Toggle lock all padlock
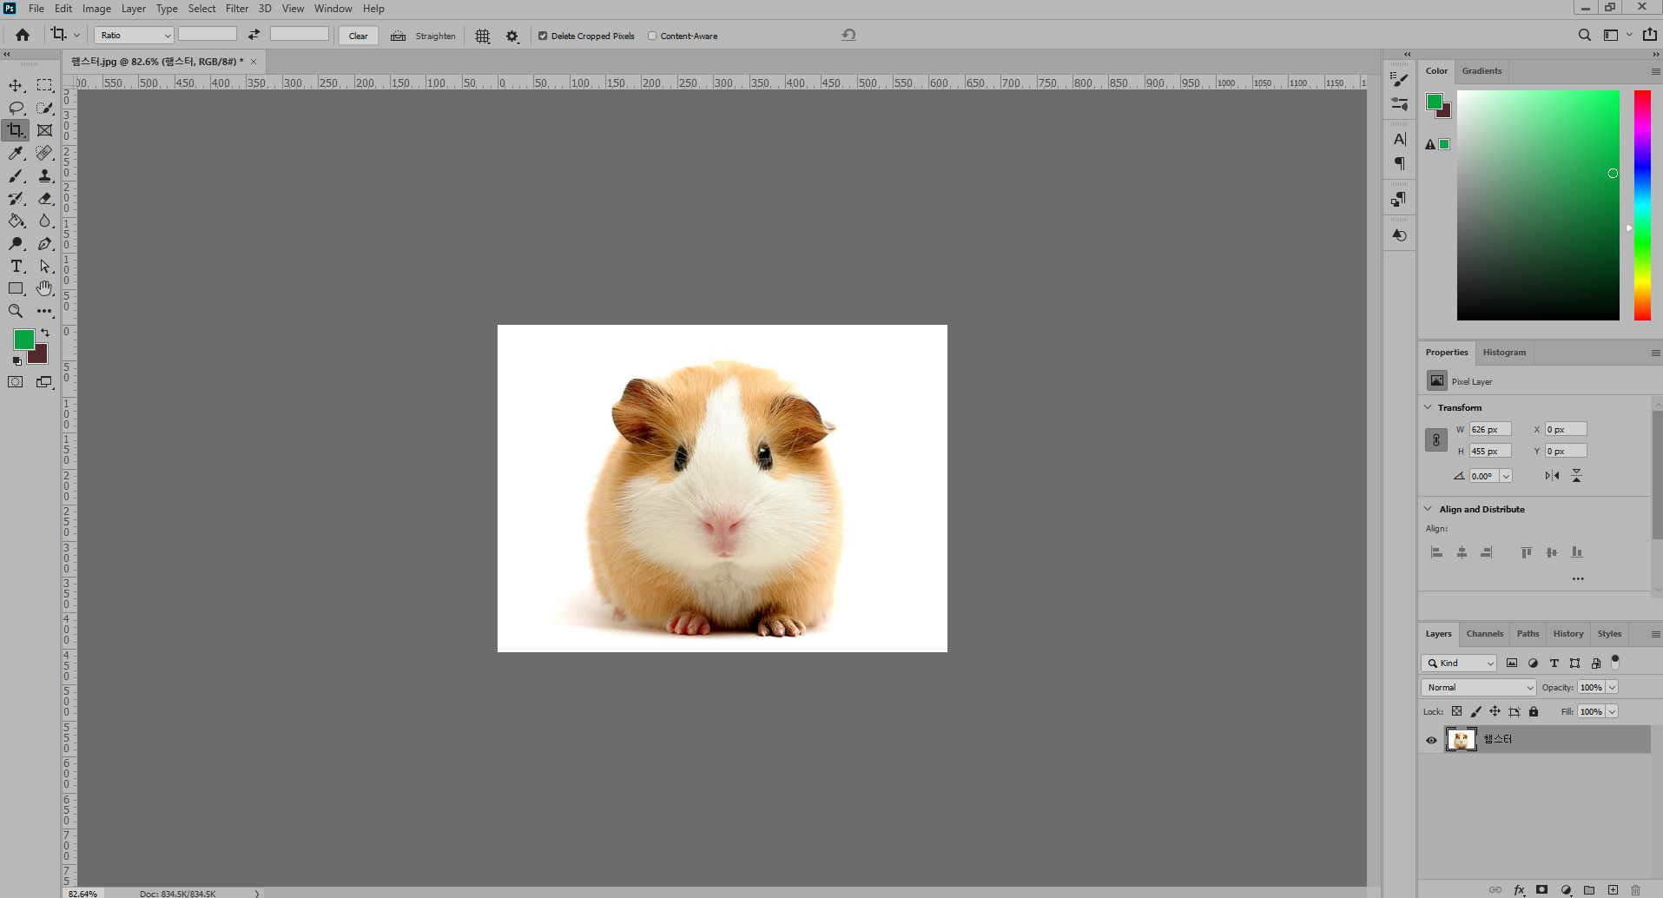1663x898 pixels. tap(1534, 711)
